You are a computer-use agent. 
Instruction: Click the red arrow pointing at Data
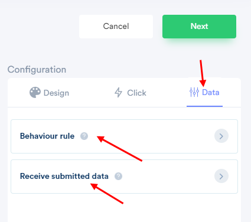[x=202, y=73]
